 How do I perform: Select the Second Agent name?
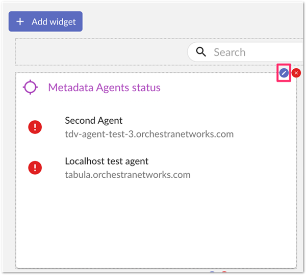click(93, 121)
